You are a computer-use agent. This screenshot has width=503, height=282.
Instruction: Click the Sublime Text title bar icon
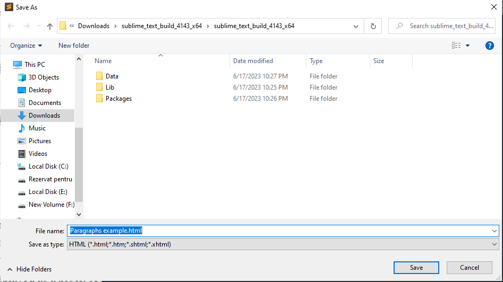click(9, 7)
